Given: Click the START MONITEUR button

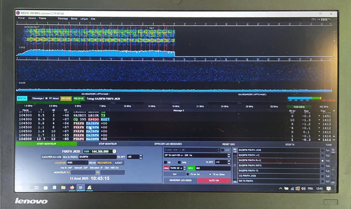Looking at the screenshot, I should point(46,144).
